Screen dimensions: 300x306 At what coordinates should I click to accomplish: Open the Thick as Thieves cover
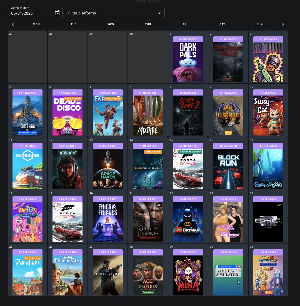(108, 222)
